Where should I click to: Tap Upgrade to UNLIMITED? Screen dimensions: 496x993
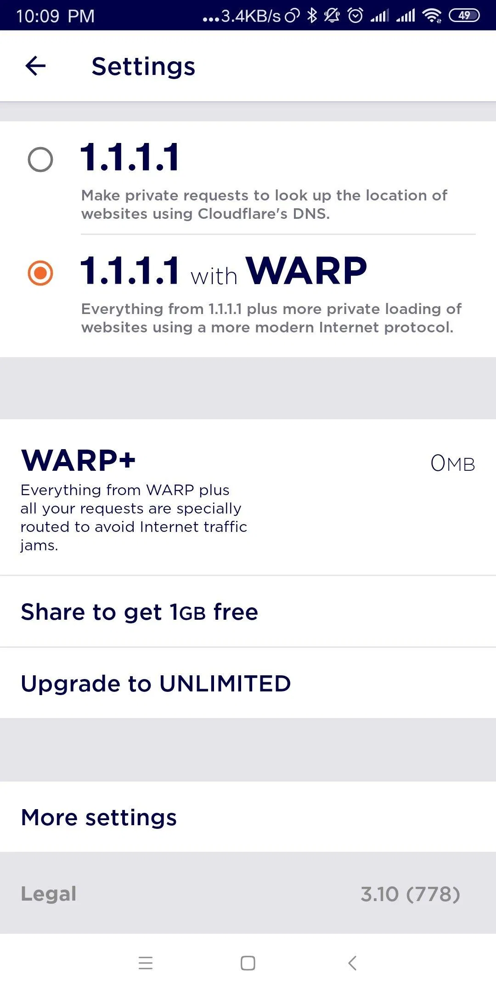click(x=156, y=684)
